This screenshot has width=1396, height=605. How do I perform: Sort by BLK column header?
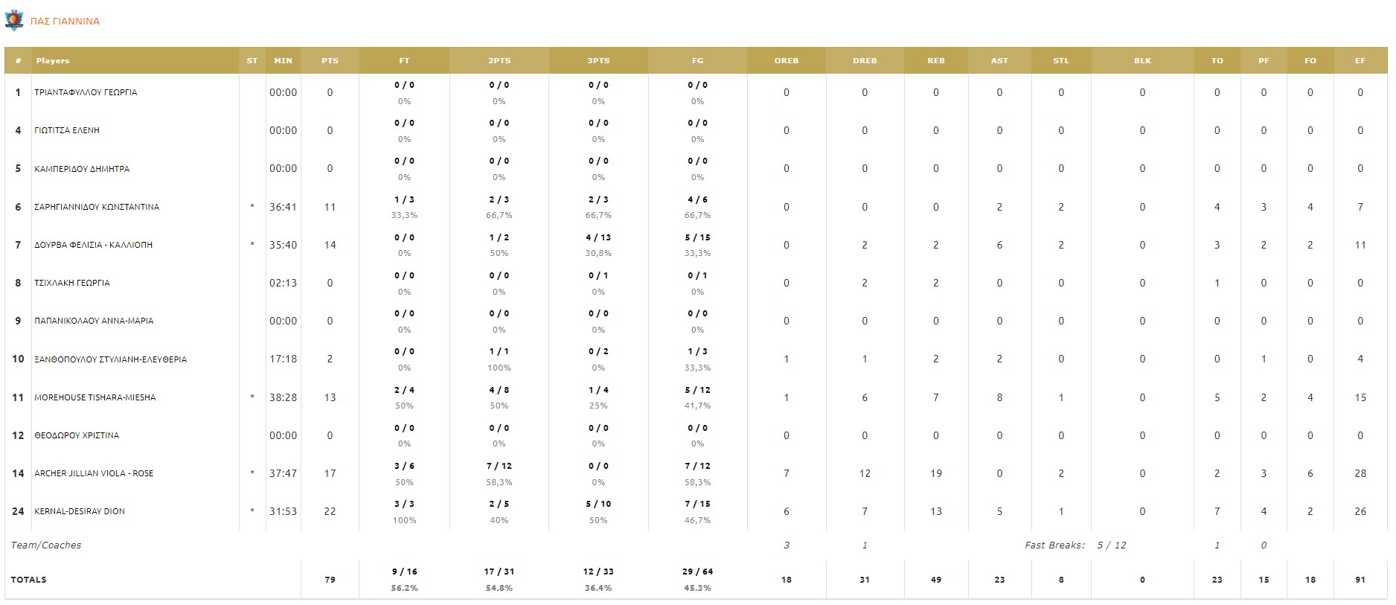pyautogui.click(x=1142, y=61)
